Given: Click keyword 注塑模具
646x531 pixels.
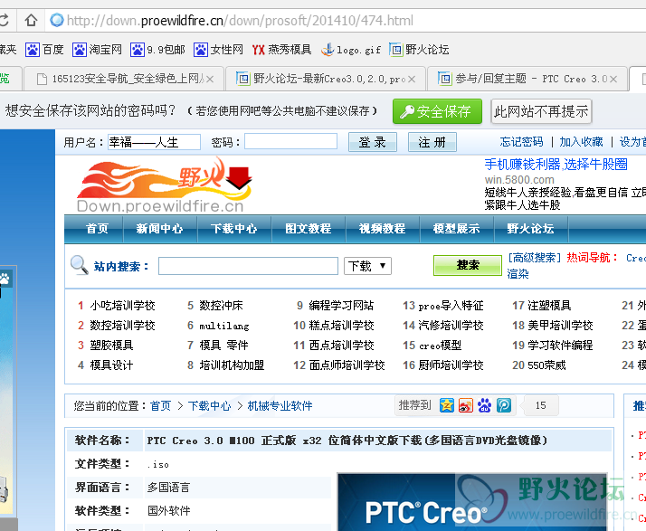Looking at the screenshot, I should coord(549,306).
